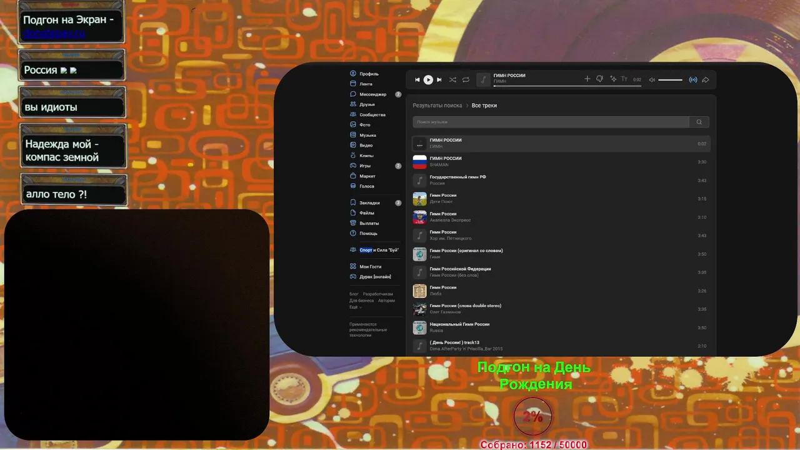Play SHAMAN track via flag cover
This screenshot has height=450, width=800.
419,162
